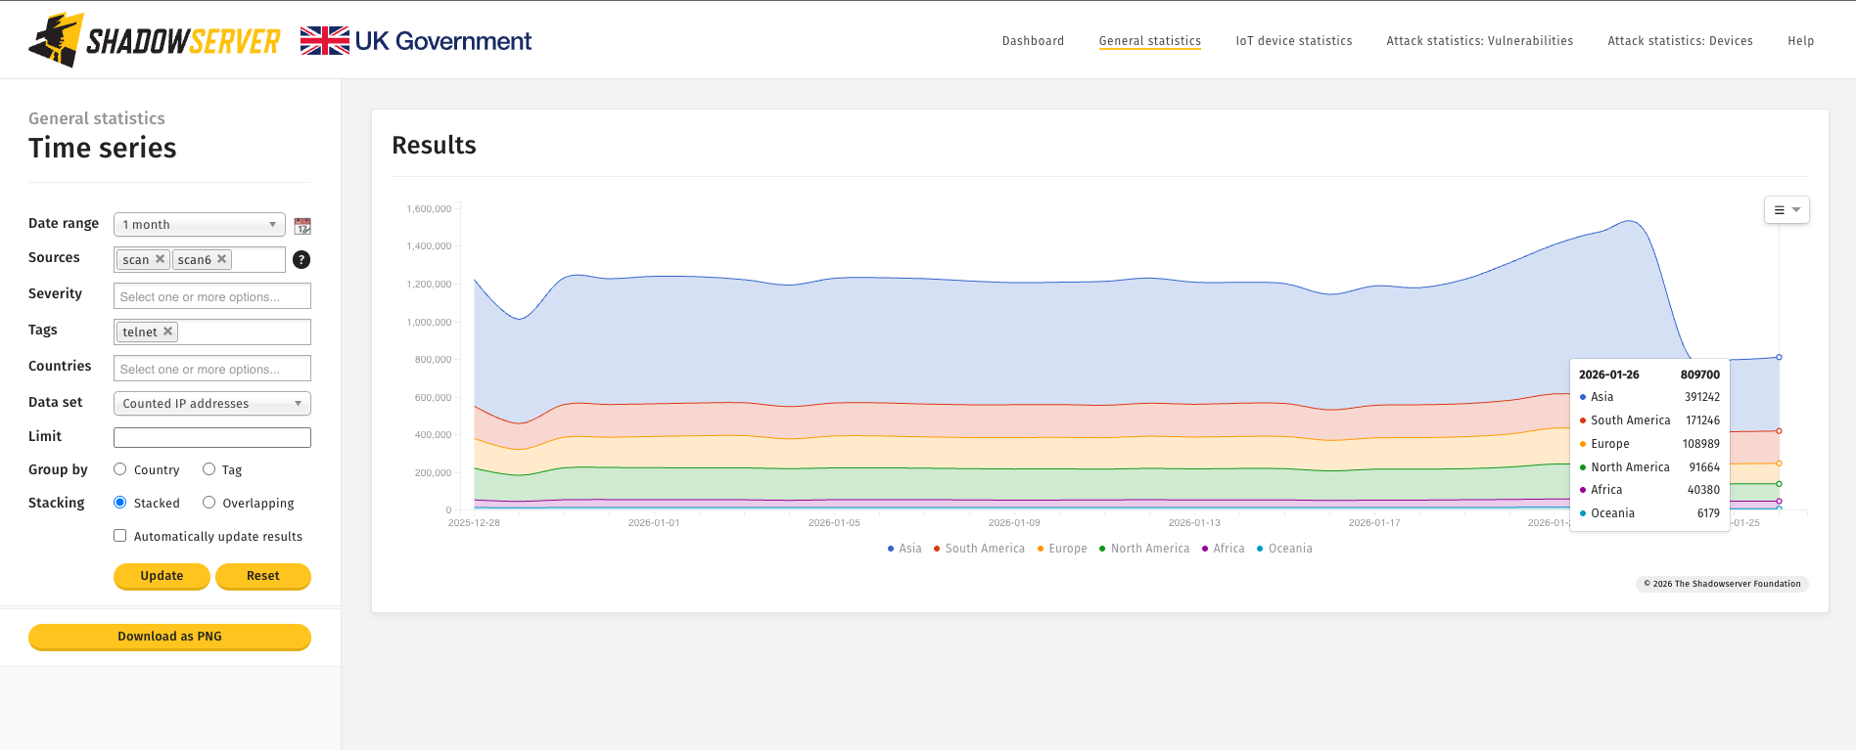The width and height of the screenshot is (1856, 750).
Task: Open the Data set Counted IP addresses dropdown
Action: click(x=212, y=404)
